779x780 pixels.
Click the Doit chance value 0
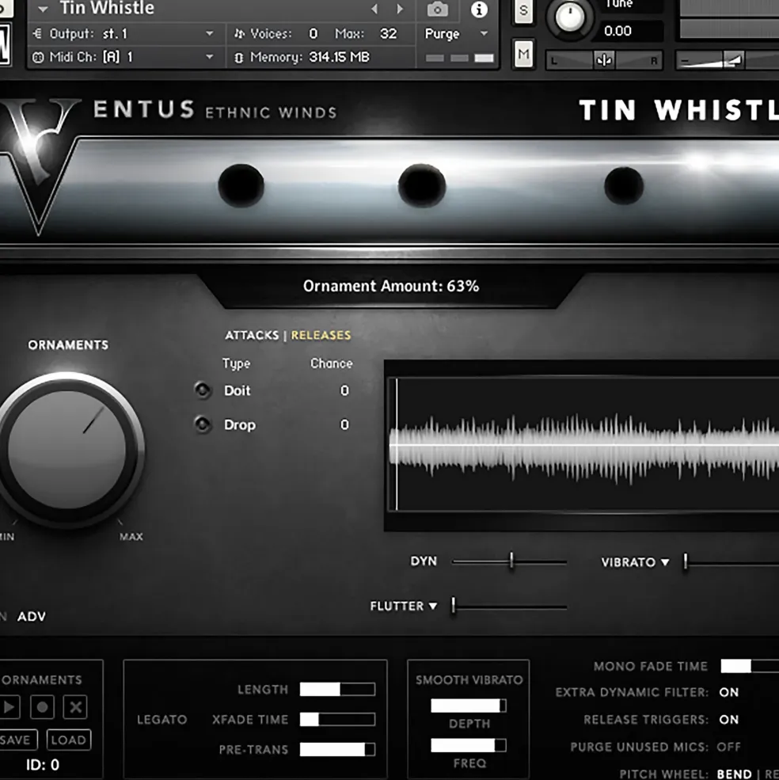click(x=344, y=391)
